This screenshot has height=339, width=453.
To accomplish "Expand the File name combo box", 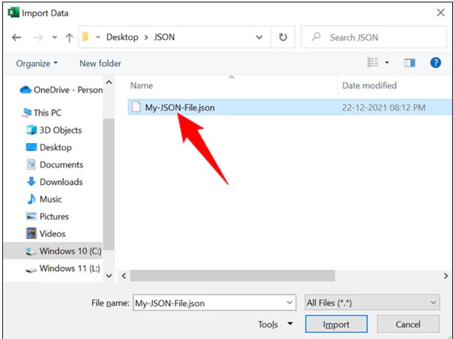I will click(x=289, y=302).
